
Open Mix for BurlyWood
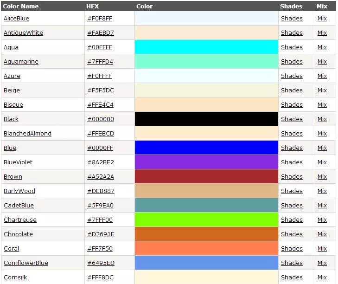(x=322, y=191)
